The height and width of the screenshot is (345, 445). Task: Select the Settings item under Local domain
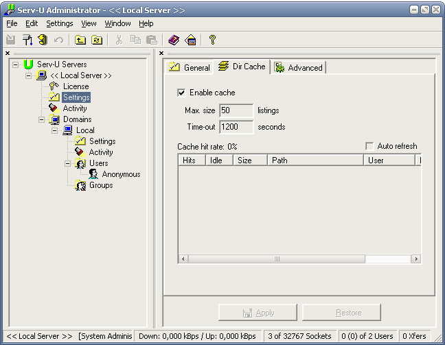102,141
